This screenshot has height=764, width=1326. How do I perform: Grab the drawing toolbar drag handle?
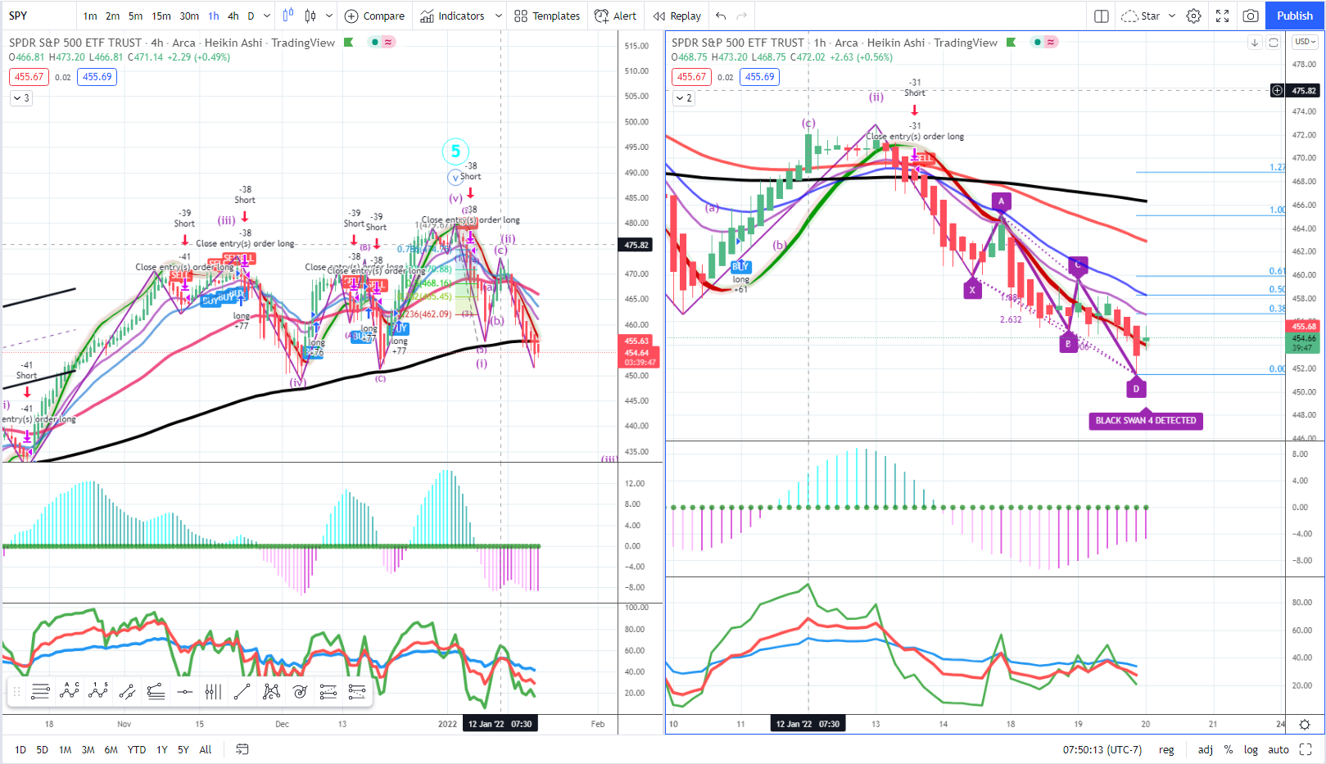(x=16, y=692)
